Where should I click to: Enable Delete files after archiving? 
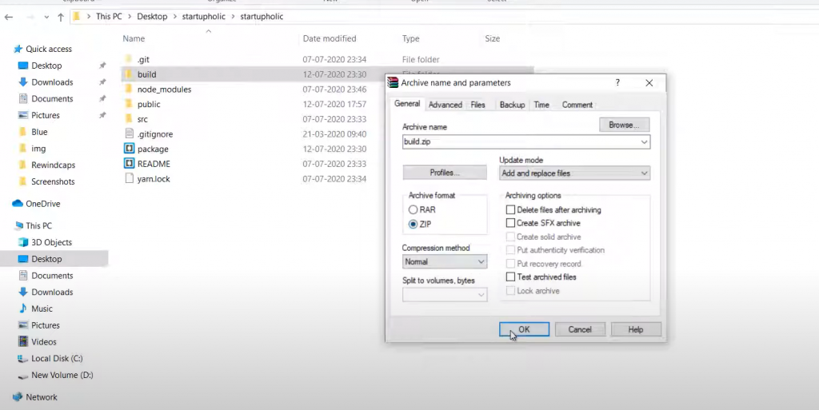[510, 210]
